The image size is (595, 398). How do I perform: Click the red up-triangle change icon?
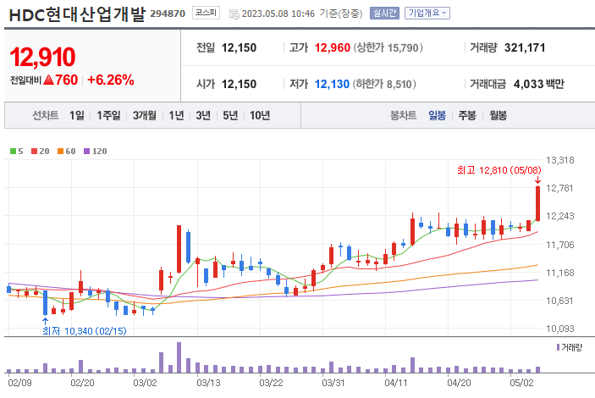click(48, 80)
